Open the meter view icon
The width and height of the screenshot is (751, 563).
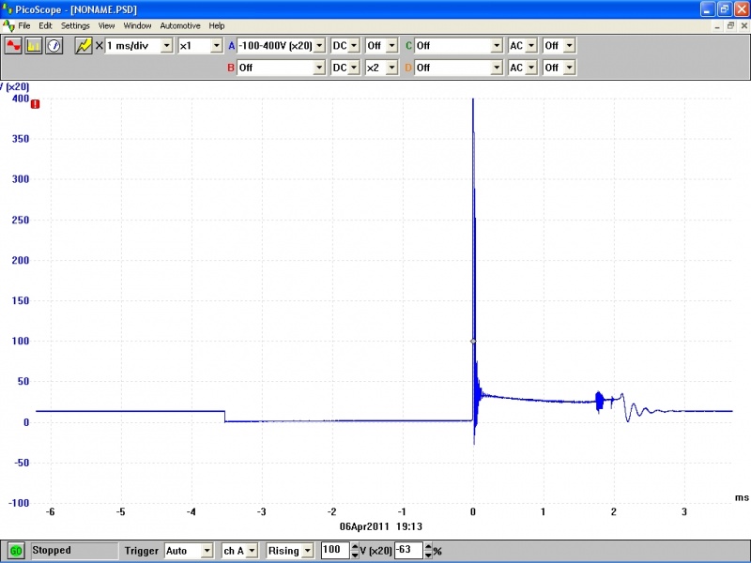pyautogui.click(x=54, y=45)
